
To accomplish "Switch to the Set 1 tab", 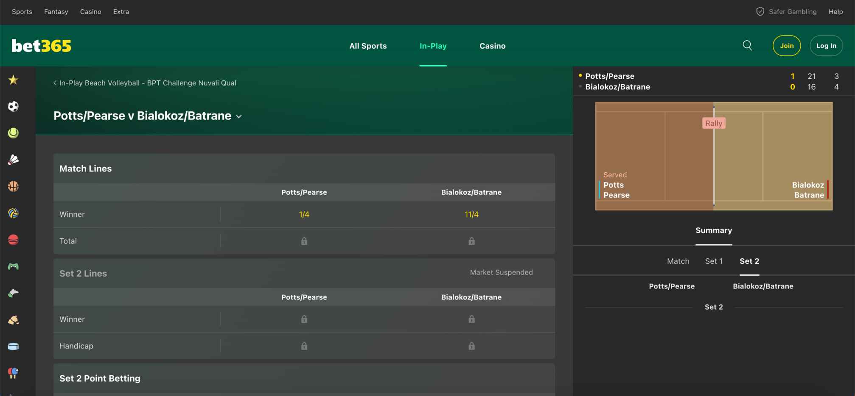I will tap(714, 261).
